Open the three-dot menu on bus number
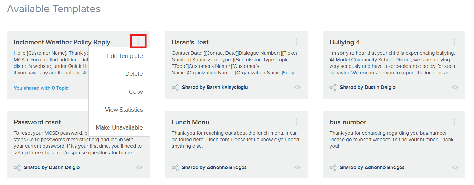This screenshot has width=474, height=185. pos(454,122)
